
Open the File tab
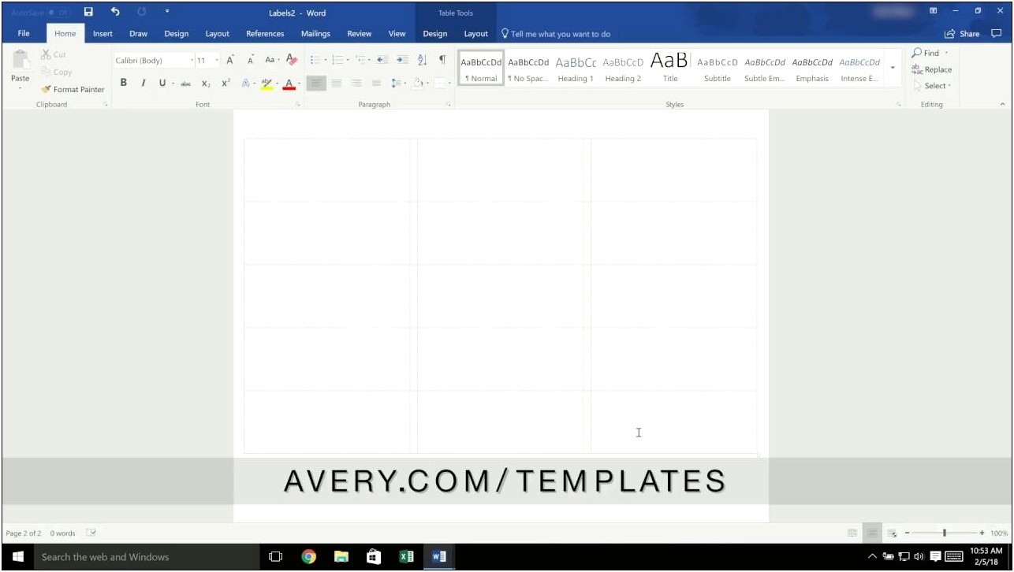[x=24, y=34]
